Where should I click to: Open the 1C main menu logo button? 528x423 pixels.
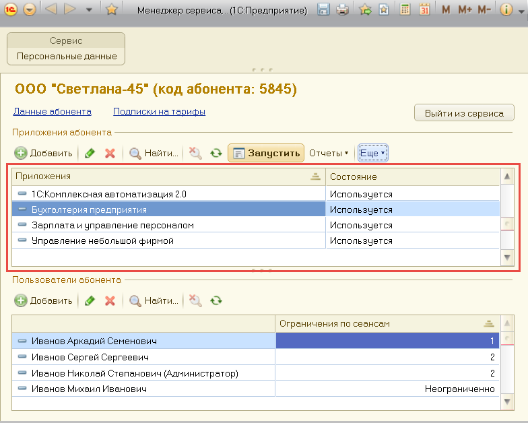11,9
